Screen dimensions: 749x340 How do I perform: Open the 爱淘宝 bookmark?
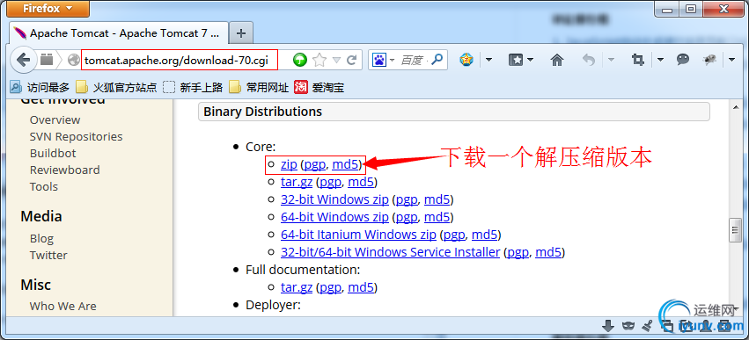coord(319,87)
